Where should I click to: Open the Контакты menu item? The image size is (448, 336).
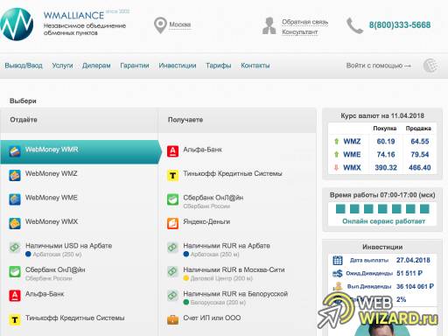[255, 66]
